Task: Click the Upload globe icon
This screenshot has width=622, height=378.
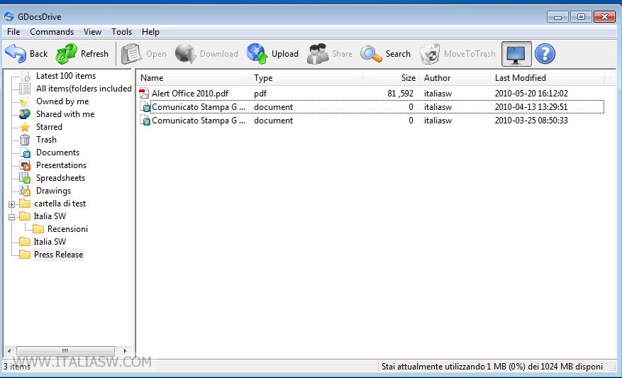Action: point(257,54)
